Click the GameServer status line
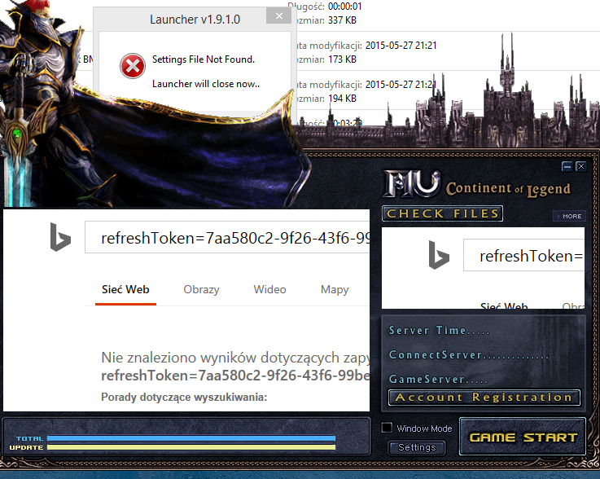The width and height of the screenshot is (600, 479). (439, 379)
